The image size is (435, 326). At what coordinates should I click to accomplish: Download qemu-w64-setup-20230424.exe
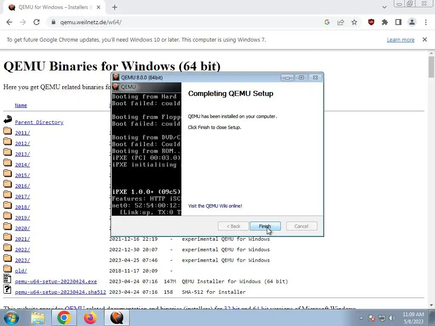coord(56,282)
